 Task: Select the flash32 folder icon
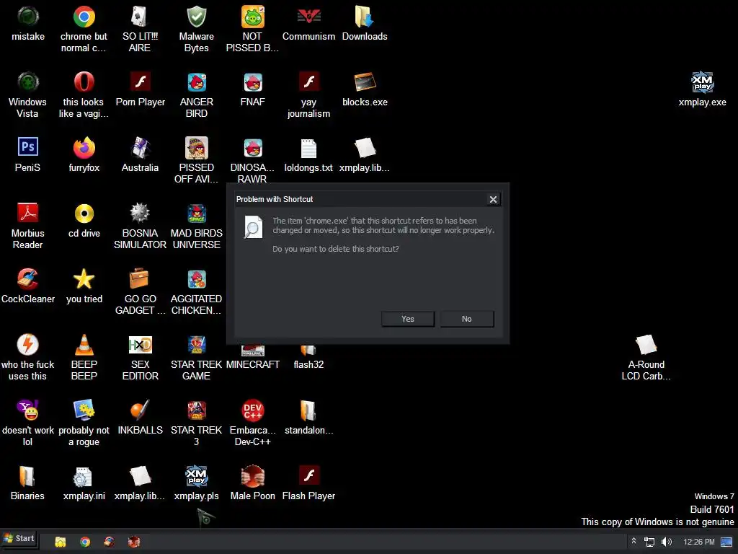tap(308, 358)
